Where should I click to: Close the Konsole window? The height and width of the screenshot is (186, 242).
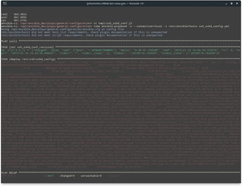[237, 3]
